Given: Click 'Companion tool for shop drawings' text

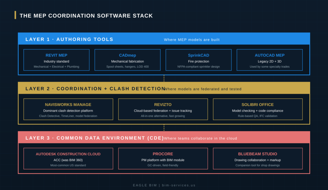Looking at the screenshot, I should click(258, 165).
